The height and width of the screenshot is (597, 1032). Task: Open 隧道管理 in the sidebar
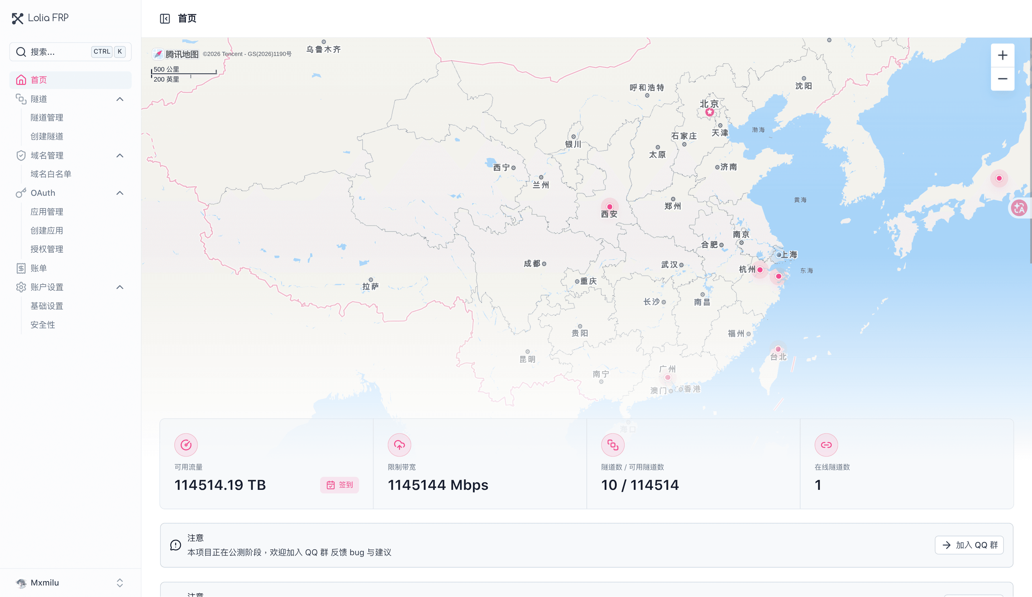click(x=47, y=117)
